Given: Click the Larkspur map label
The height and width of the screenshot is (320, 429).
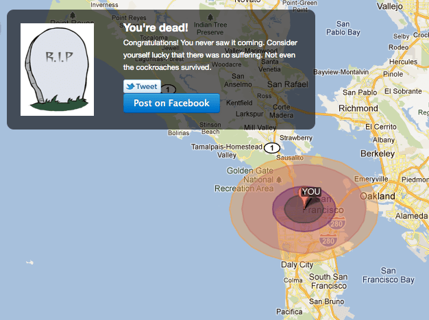Looking at the screenshot, I should click(x=249, y=114).
